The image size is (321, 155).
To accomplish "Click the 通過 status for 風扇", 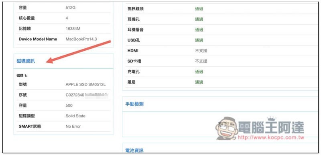I will pyautogui.click(x=199, y=82).
